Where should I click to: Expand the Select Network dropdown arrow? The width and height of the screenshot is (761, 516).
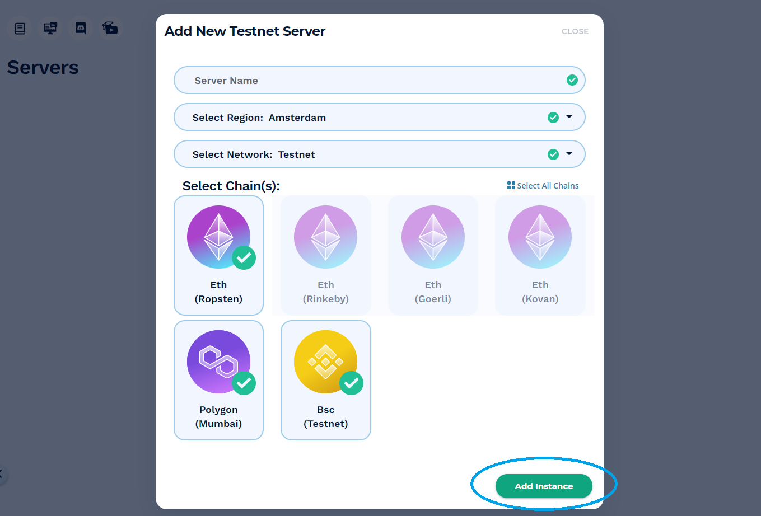pos(569,154)
